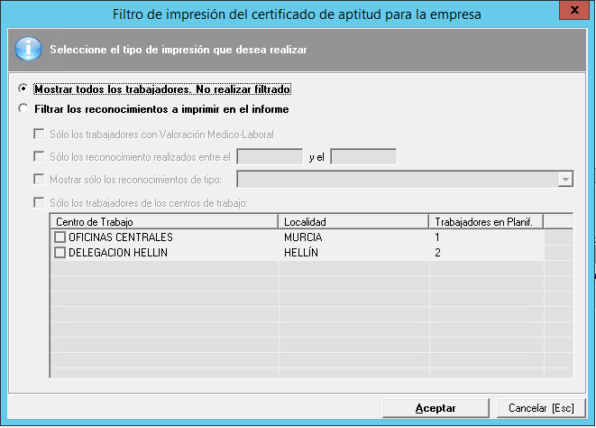
Task: Tick the 'reconocimiento realizados entre' checkbox
Action: 39,156
